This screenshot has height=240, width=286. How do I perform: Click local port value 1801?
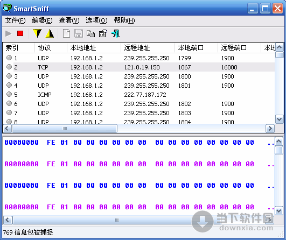(184, 86)
